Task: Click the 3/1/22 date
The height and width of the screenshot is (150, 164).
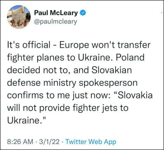Action: click(x=49, y=142)
